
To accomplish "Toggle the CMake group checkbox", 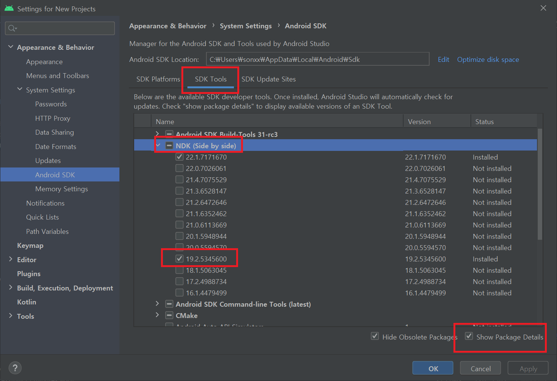I will point(169,315).
